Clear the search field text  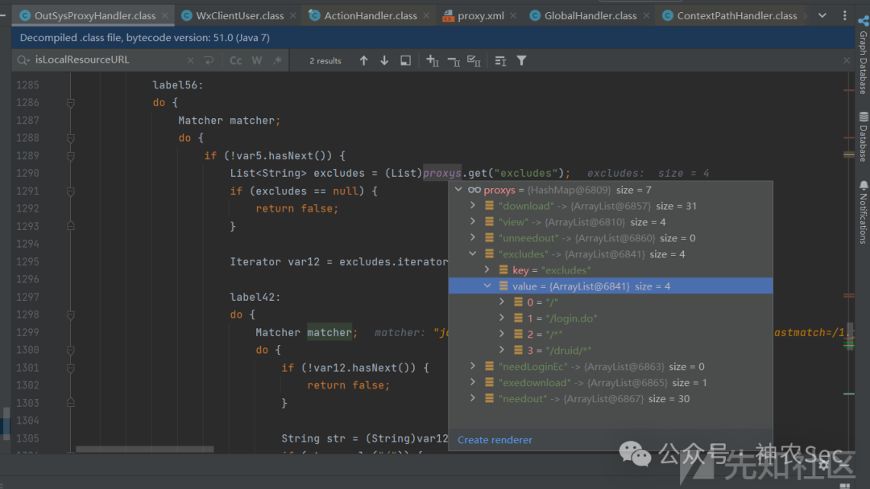[x=190, y=60]
